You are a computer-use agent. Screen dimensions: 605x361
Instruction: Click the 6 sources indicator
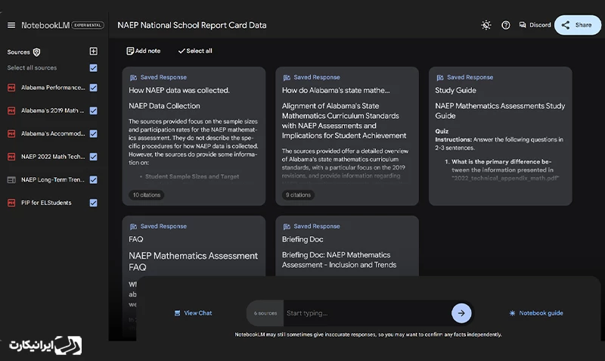[x=265, y=313]
